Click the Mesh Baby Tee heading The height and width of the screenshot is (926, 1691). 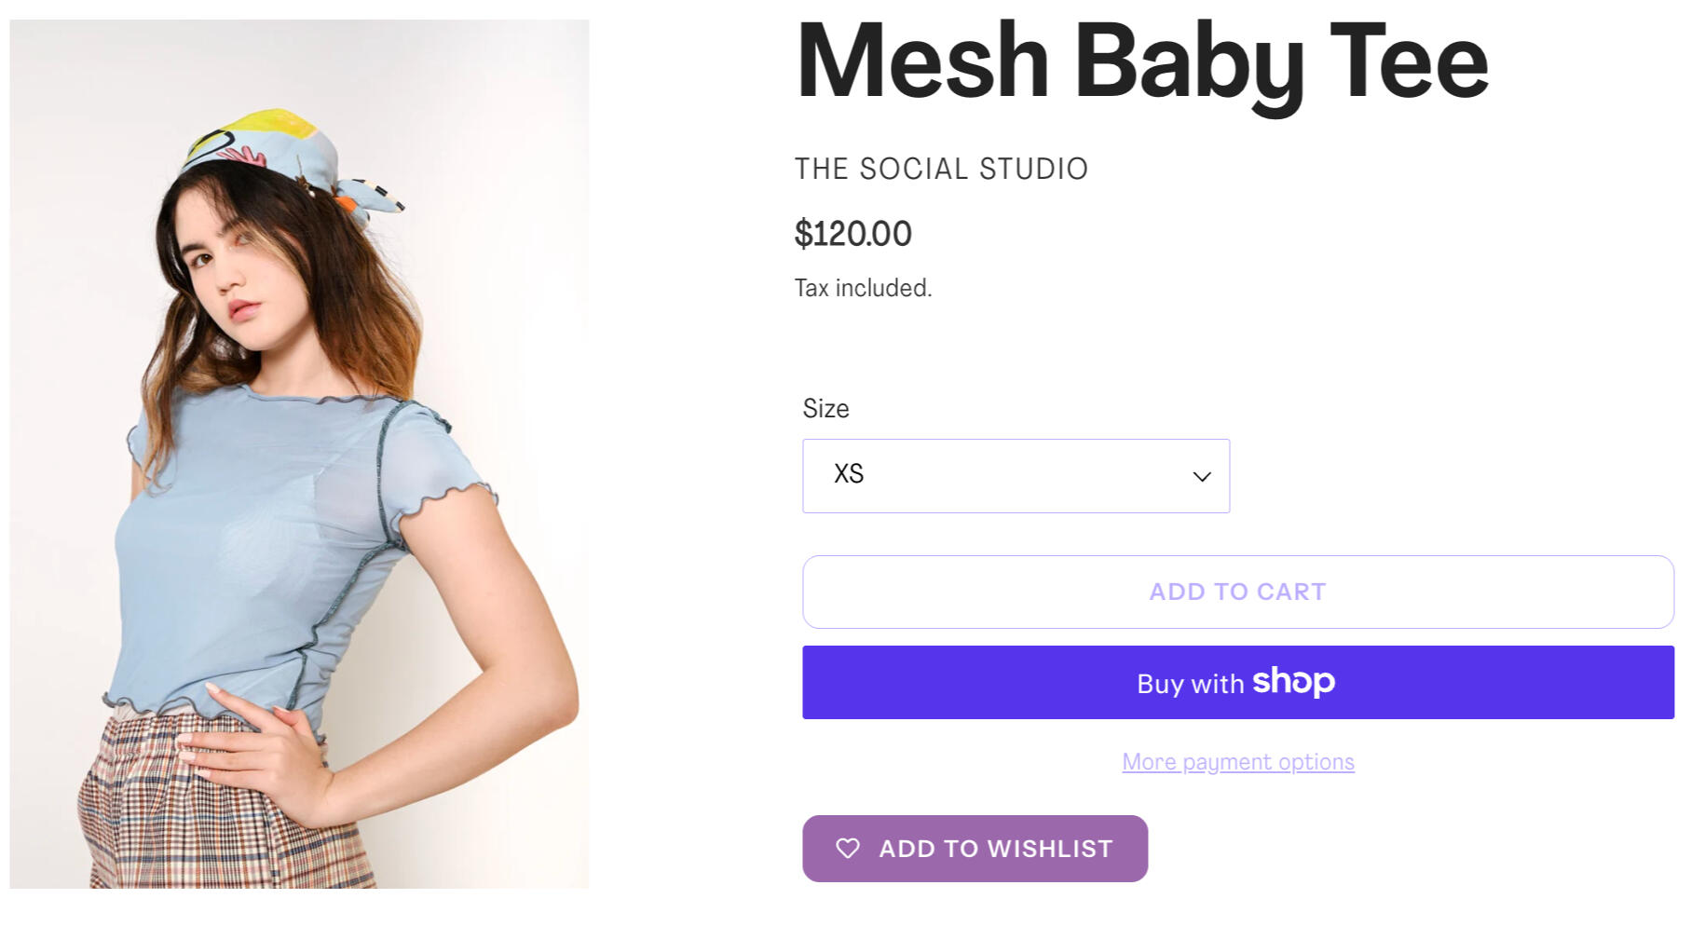[x=1141, y=61]
